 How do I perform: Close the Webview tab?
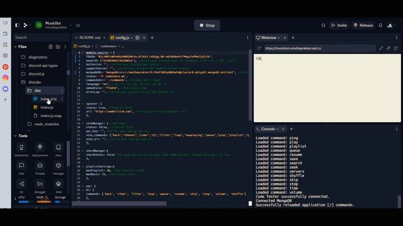pyautogui.click(x=285, y=38)
